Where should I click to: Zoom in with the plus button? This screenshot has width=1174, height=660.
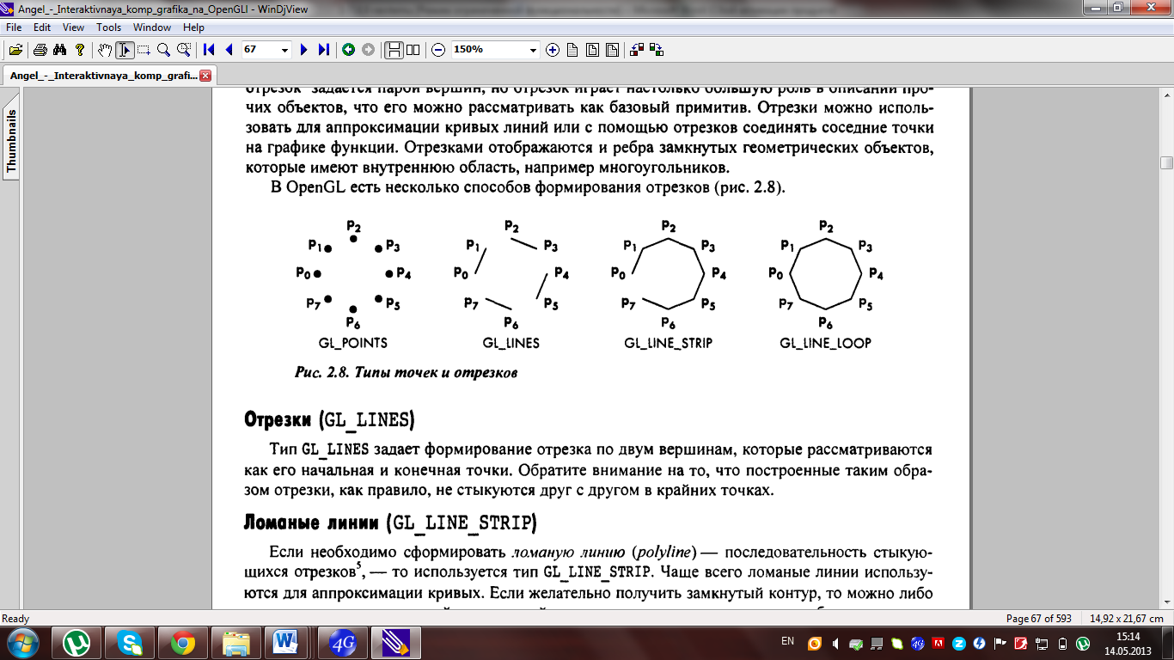pos(553,50)
